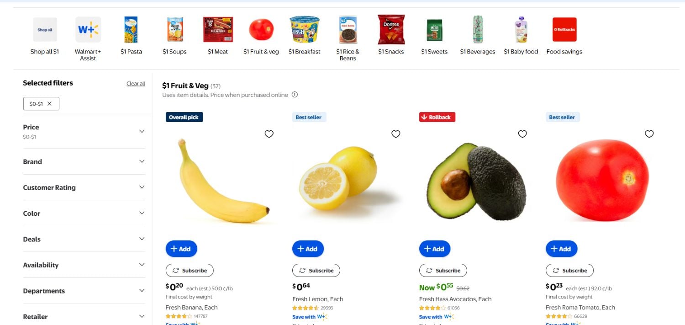
Task: Expand the Brand filter section
Action: [x=84, y=161]
